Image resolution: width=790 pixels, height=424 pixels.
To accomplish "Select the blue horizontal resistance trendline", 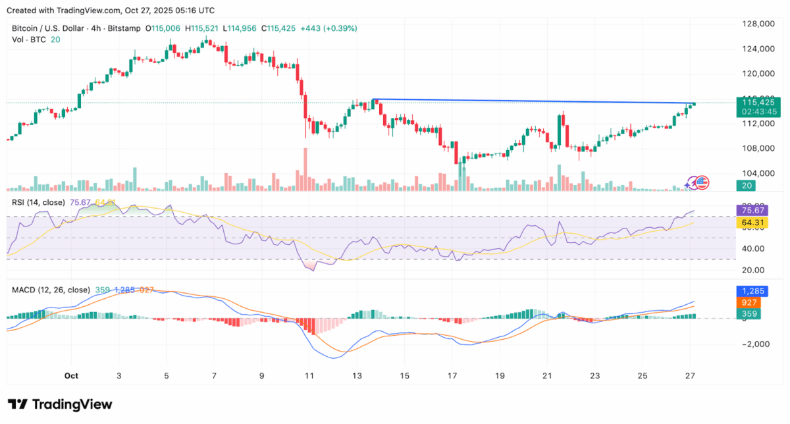I will (x=527, y=101).
